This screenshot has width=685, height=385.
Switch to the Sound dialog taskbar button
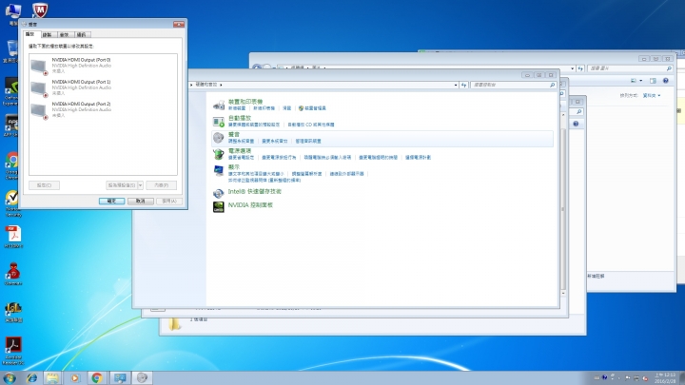(142, 378)
